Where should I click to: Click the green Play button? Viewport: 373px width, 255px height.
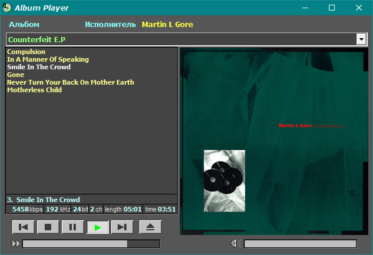click(x=98, y=227)
